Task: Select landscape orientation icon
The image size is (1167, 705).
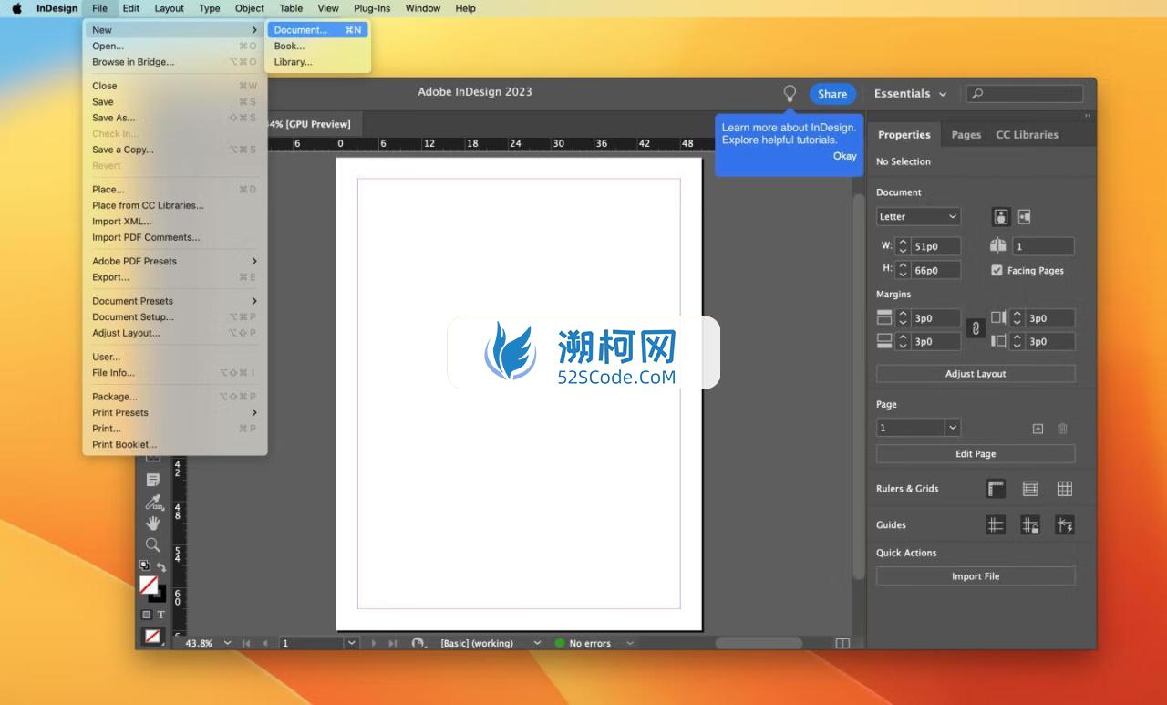Action: click(x=1024, y=217)
